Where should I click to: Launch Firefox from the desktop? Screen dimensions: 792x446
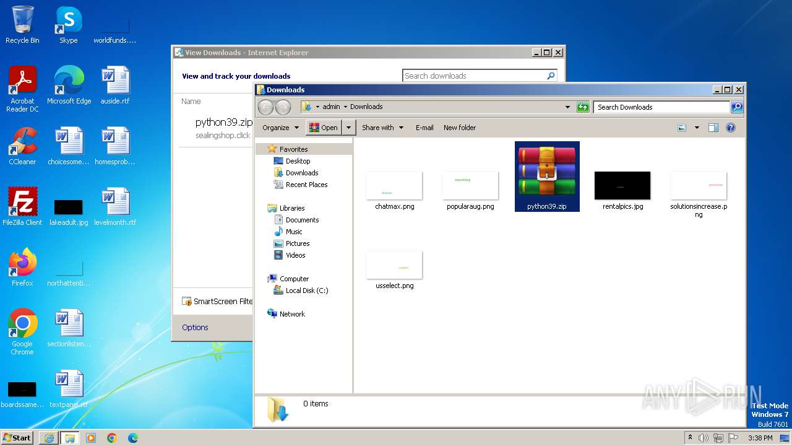click(22, 268)
